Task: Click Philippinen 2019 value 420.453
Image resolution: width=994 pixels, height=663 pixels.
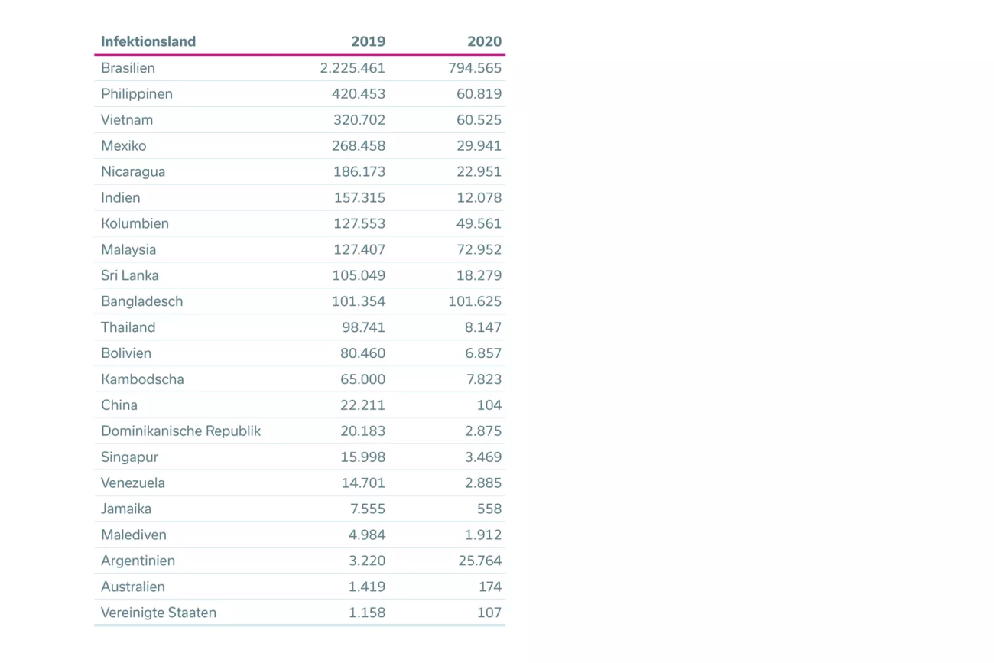Action: (359, 93)
